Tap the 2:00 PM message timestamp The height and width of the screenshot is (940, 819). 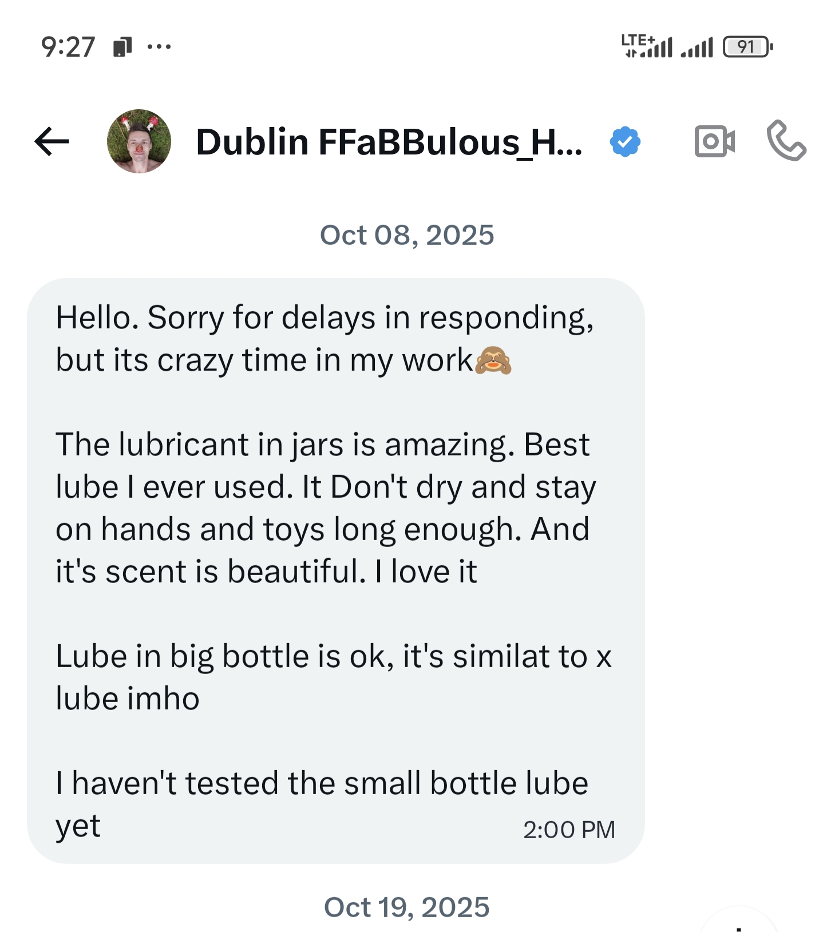pos(568,830)
